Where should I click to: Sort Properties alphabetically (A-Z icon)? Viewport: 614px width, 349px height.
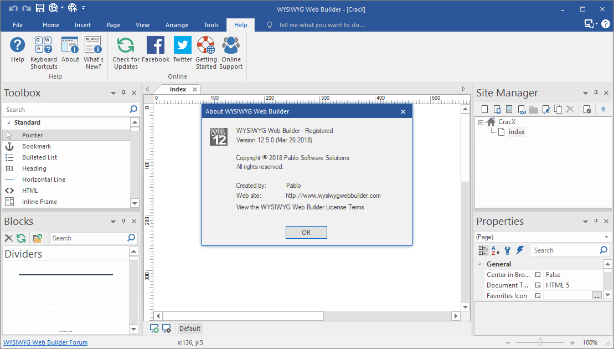(496, 250)
